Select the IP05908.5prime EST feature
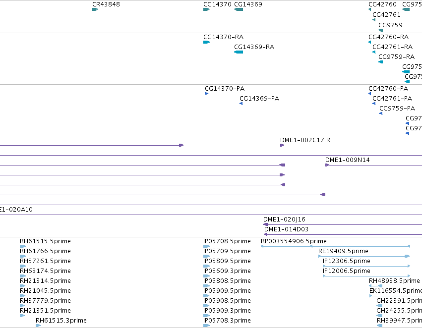Screen dimensions: 422x328 click(x=207, y=306)
